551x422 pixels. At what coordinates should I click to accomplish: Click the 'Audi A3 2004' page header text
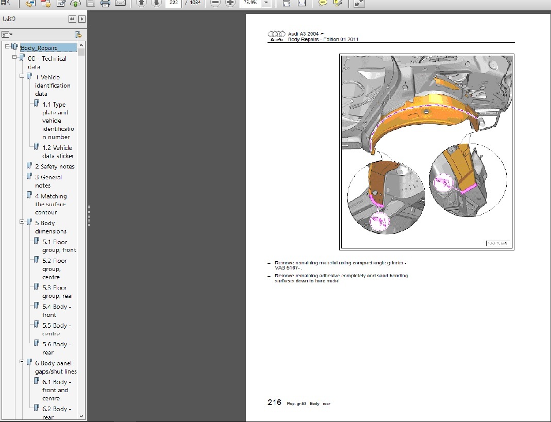(303, 33)
